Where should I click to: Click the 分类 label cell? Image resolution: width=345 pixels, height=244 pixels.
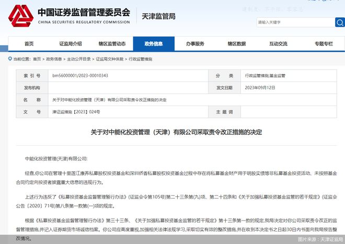pyautogui.click(x=224, y=76)
